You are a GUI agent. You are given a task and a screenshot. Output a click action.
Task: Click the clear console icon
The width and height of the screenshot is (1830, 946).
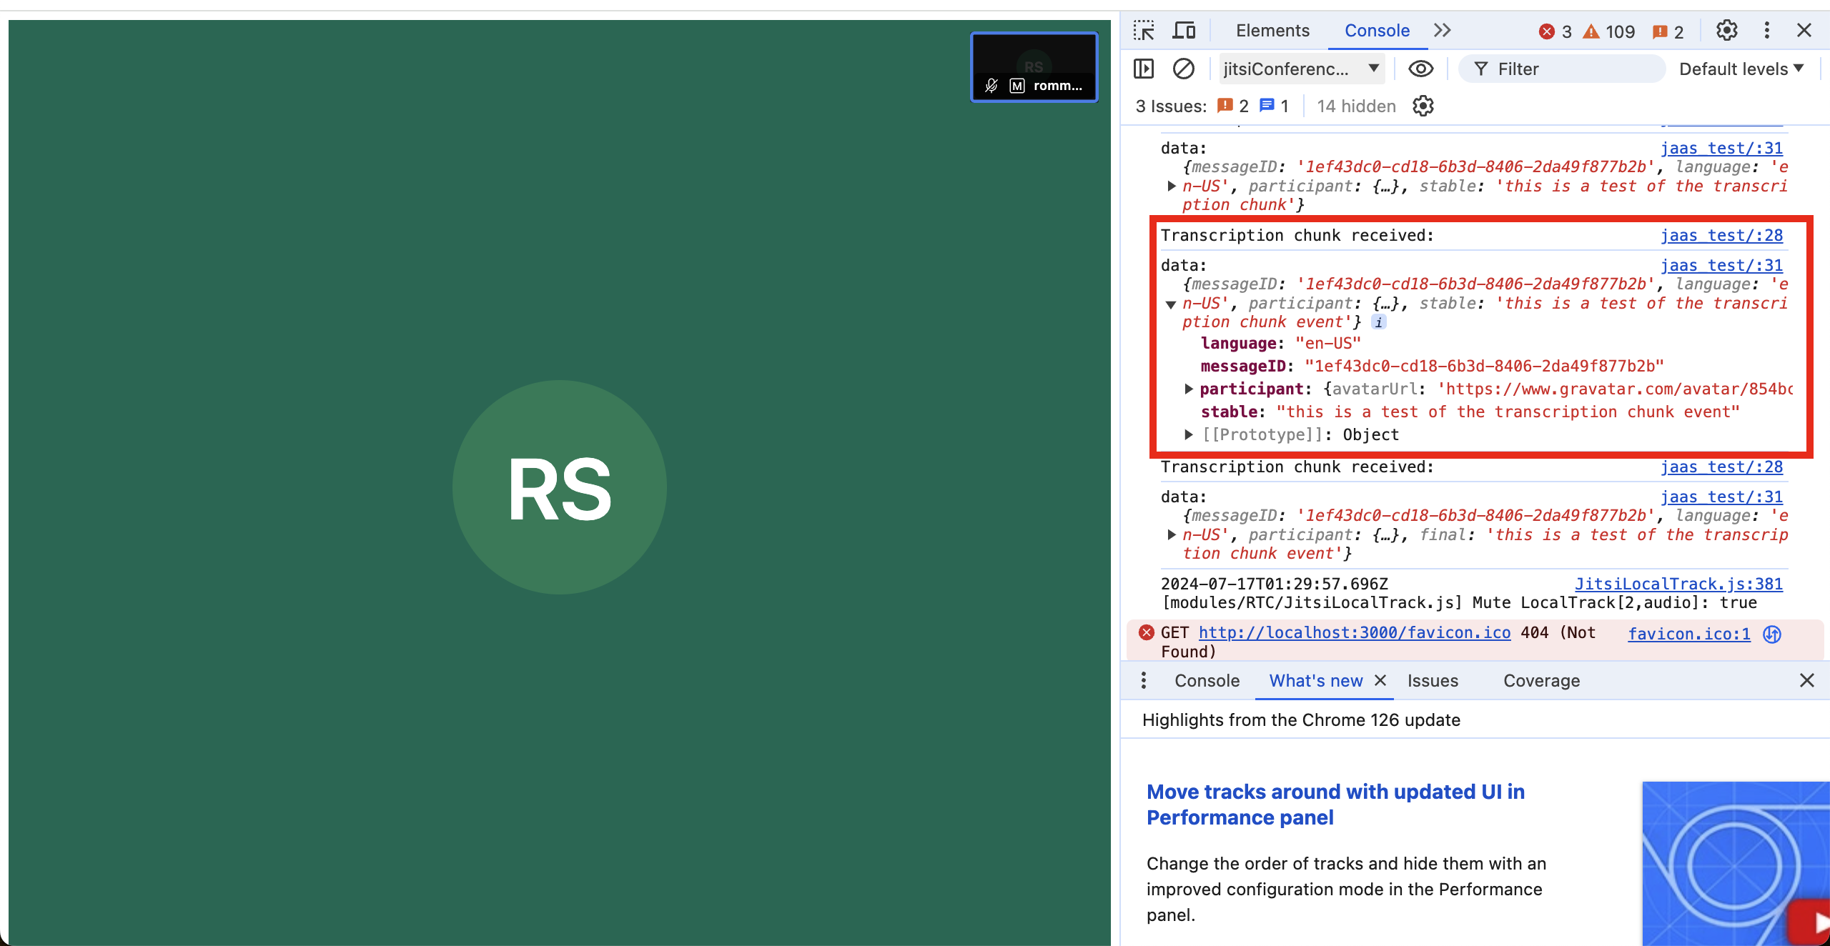tap(1184, 69)
